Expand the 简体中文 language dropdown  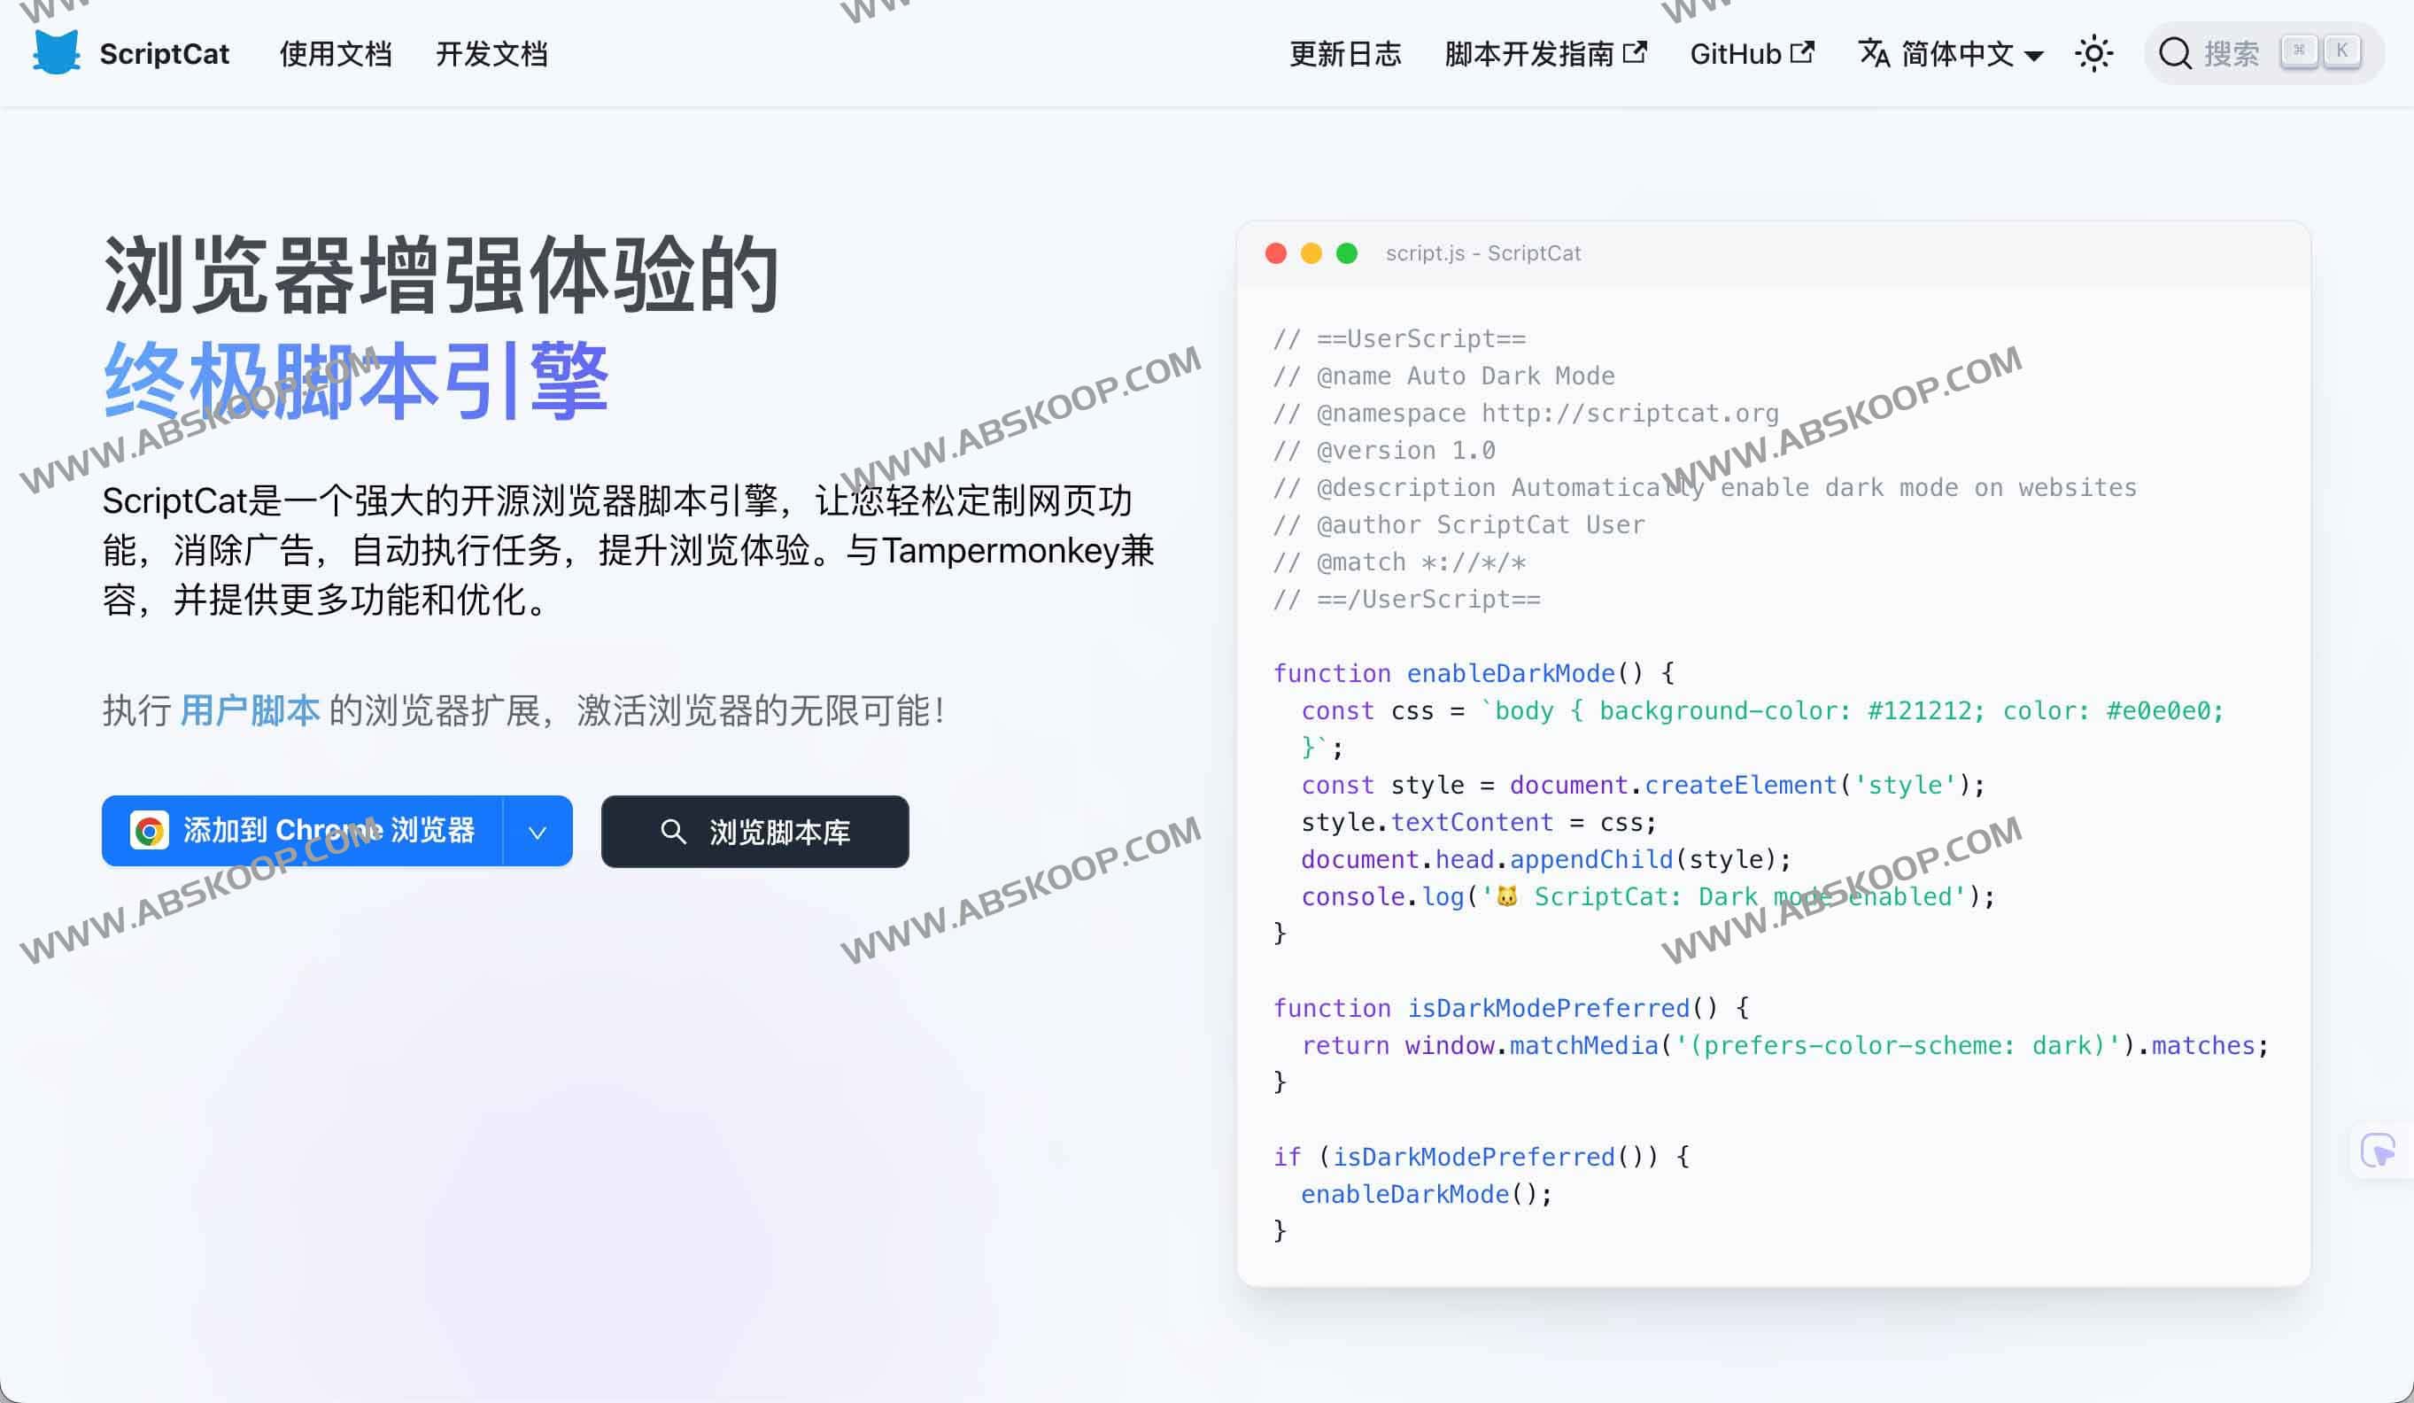(x=2035, y=56)
